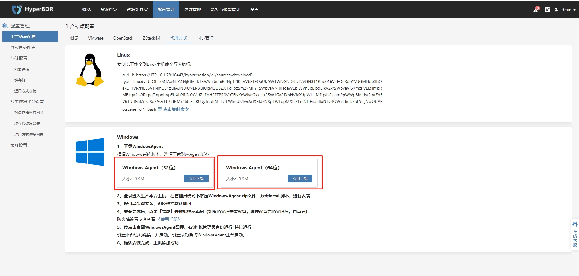Click the Windows section heading
This screenshot has width=579, height=276.
pyautogui.click(x=128, y=137)
